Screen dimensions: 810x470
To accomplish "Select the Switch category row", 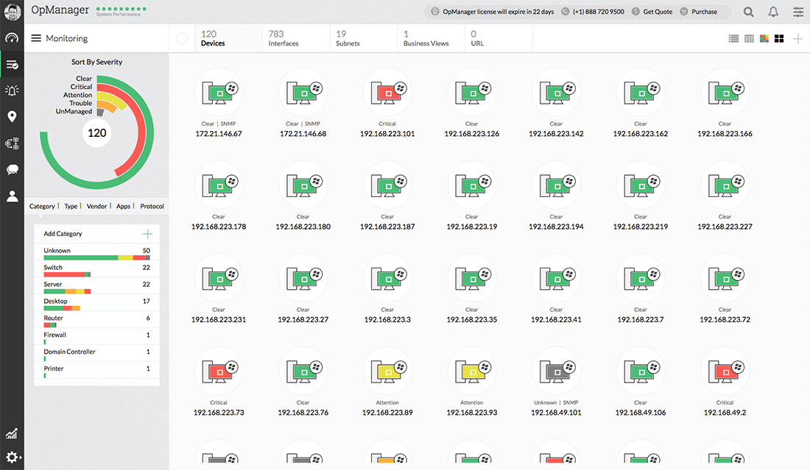I will point(96,269).
